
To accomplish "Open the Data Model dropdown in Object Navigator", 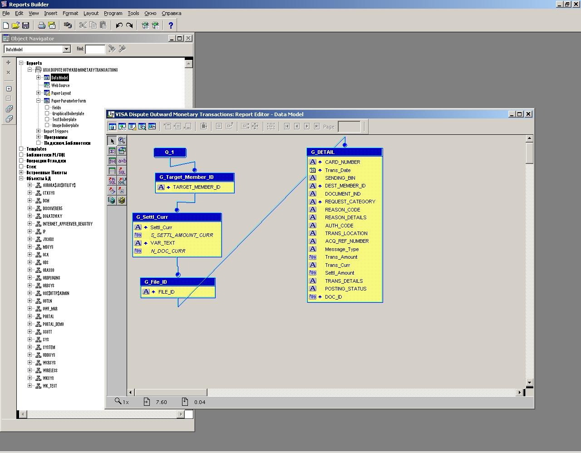I will point(67,49).
